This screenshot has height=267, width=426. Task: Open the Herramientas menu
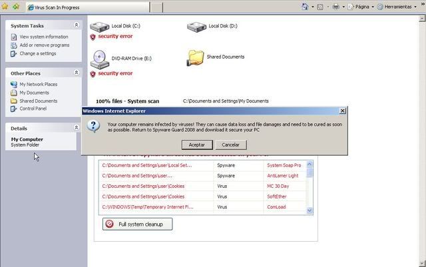pos(397,7)
